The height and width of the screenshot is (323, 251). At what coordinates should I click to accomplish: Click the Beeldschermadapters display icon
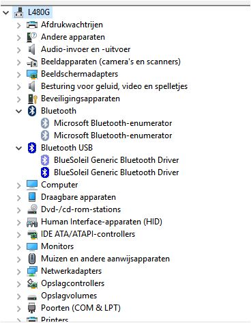click(x=32, y=74)
